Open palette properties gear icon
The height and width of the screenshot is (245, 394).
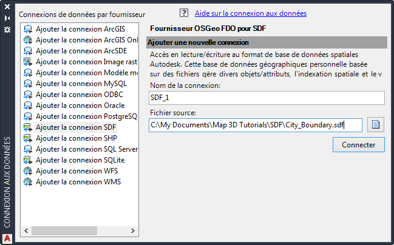pos(7,29)
